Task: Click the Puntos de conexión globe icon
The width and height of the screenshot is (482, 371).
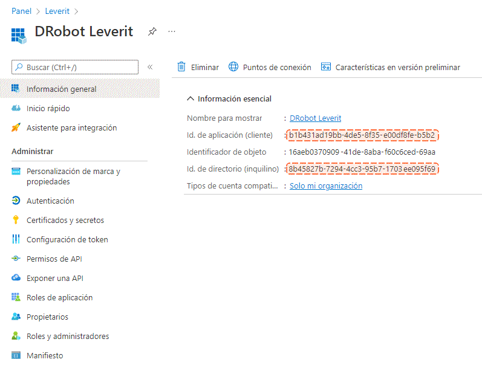Action: click(x=233, y=66)
